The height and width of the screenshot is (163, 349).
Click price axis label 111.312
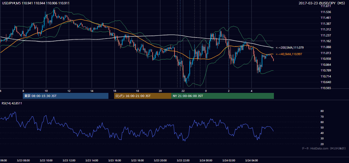click(326, 29)
